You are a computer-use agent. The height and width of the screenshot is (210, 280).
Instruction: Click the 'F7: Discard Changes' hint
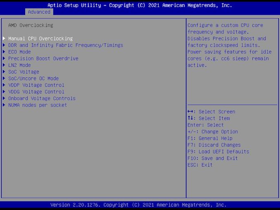point(214,145)
